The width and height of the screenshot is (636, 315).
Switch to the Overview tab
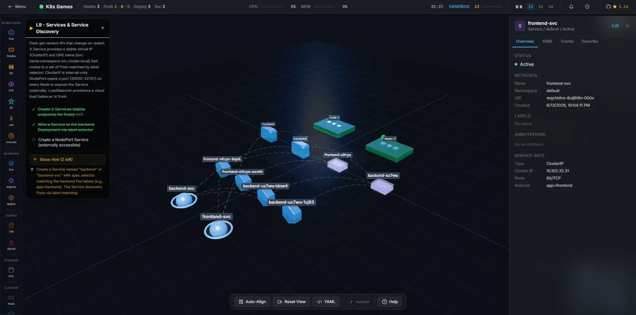525,41
